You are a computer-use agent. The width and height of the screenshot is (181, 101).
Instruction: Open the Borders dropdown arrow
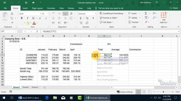(x=25, y=23)
